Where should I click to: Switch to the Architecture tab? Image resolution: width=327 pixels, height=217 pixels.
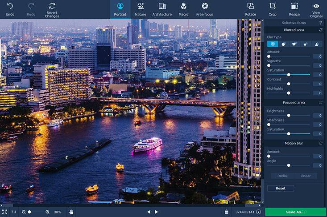pyautogui.click(x=162, y=9)
